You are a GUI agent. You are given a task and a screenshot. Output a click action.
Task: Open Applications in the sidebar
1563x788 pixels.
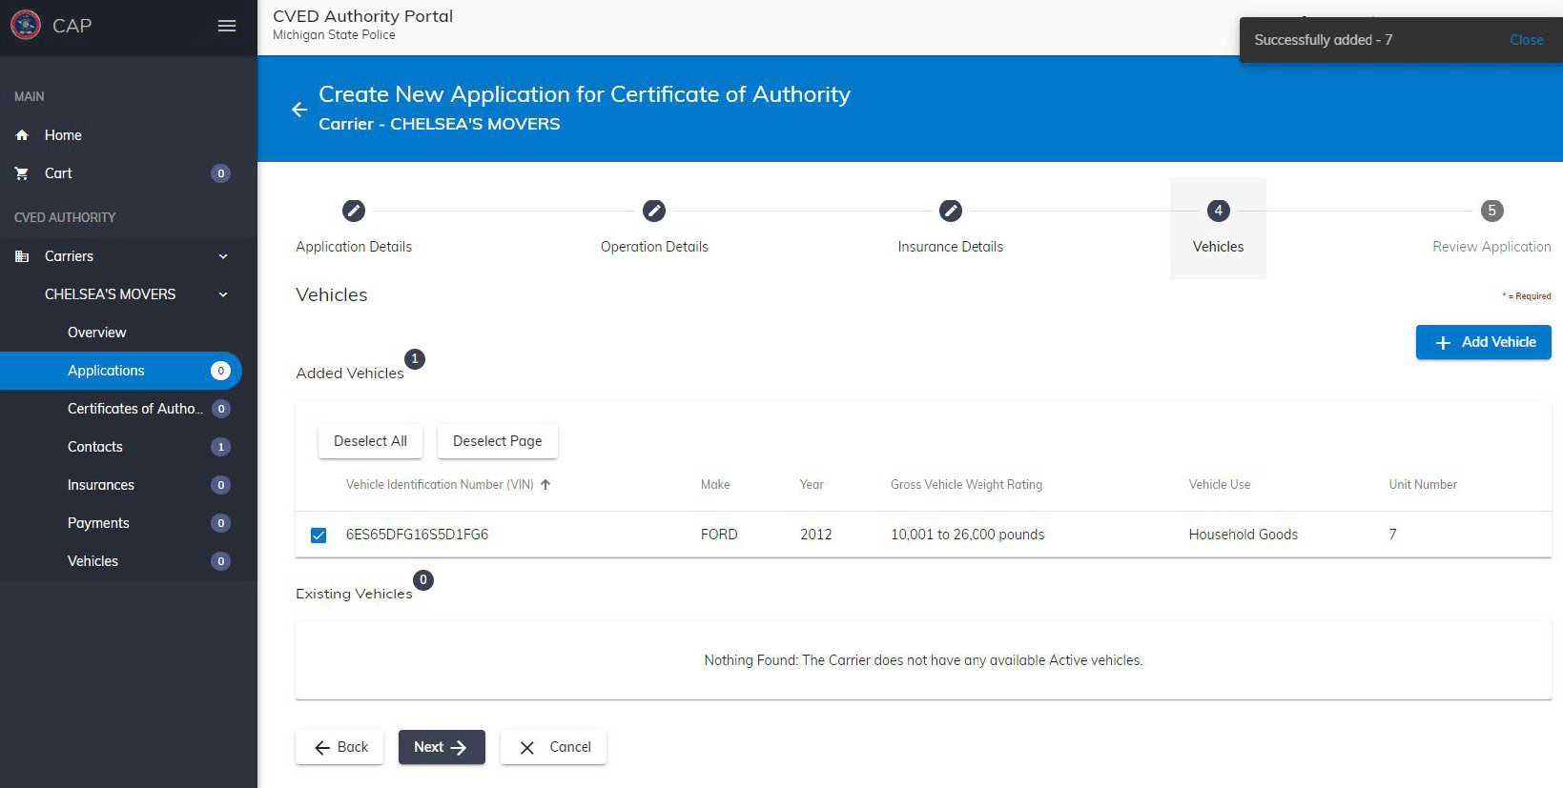pos(121,371)
